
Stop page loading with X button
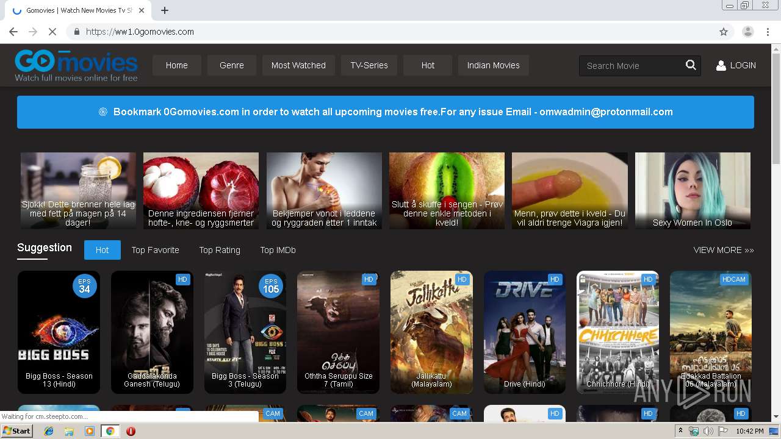pyautogui.click(x=52, y=32)
